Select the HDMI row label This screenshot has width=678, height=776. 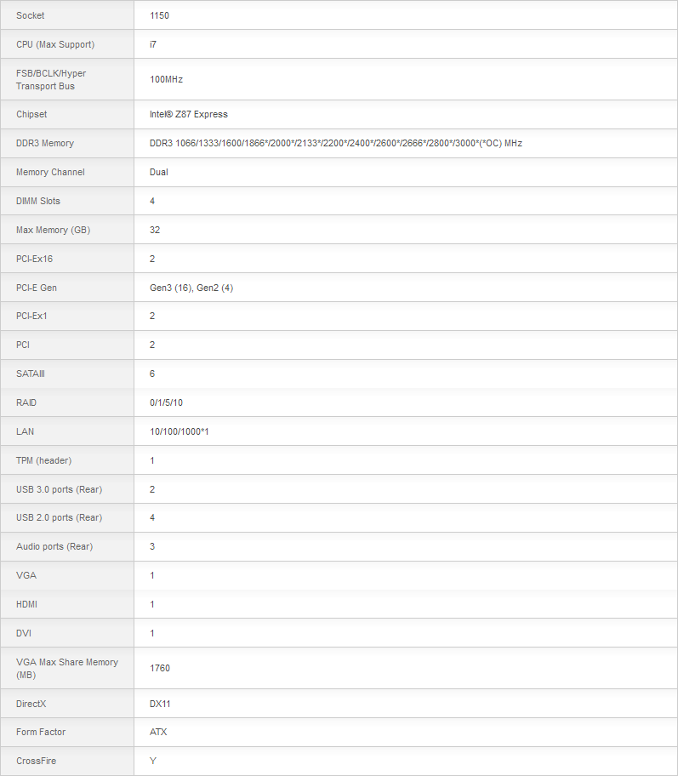[x=26, y=604]
